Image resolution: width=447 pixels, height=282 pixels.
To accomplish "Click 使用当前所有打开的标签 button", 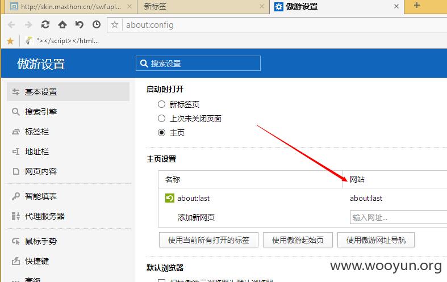I will tap(208, 240).
